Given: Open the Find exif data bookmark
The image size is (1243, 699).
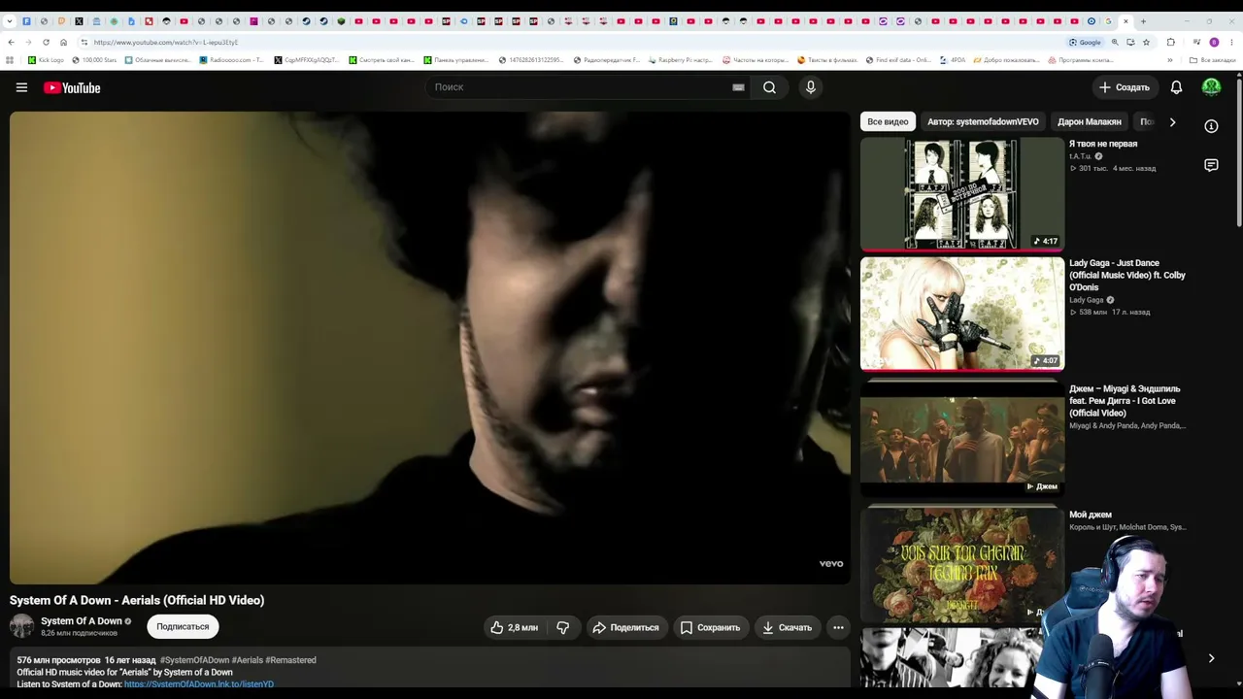Looking at the screenshot, I should pos(896,60).
